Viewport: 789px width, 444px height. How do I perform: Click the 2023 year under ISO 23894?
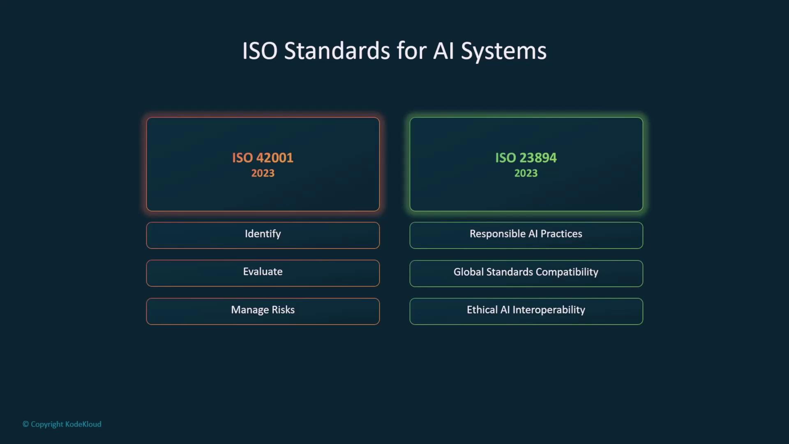[526, 173]
